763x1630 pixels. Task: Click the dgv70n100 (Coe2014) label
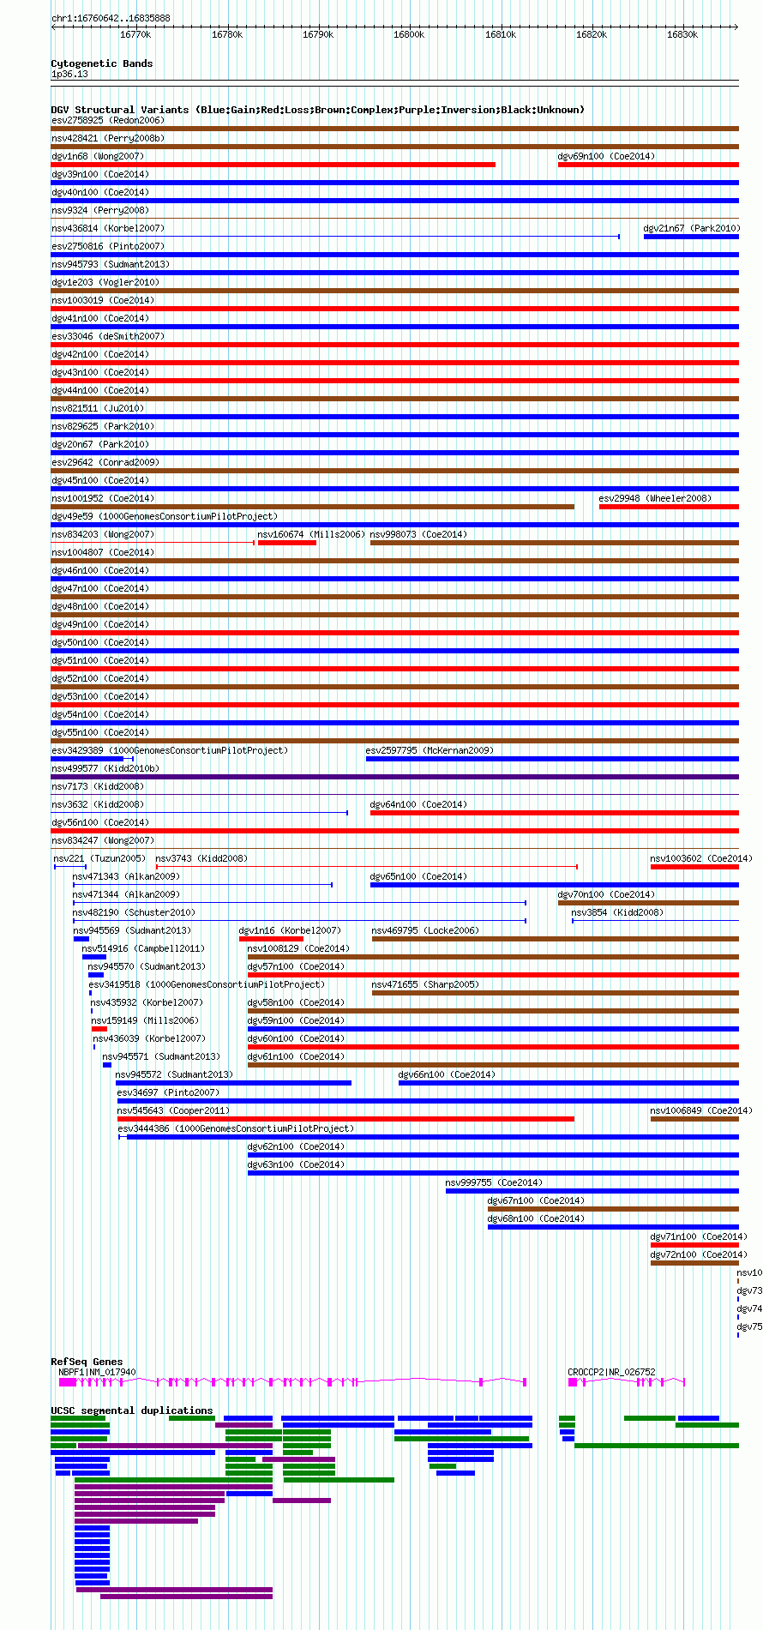[606, 895]
